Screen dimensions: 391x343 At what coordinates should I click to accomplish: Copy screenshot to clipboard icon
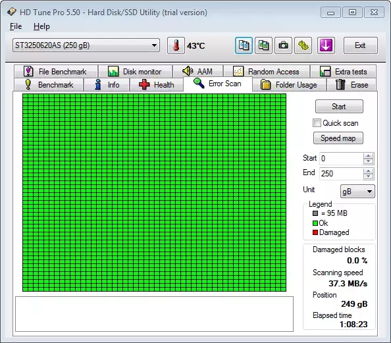click(x=263, y=45)
